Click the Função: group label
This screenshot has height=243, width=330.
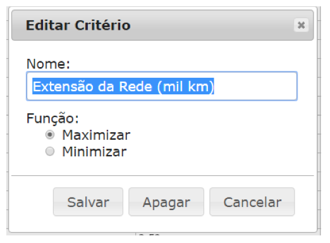coord(52,119)
